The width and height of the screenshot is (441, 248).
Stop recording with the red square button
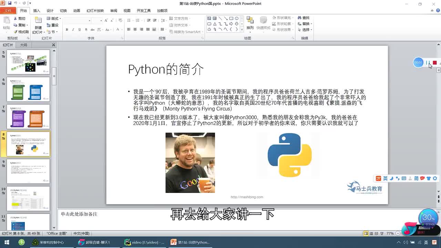[x=435, y=63]
